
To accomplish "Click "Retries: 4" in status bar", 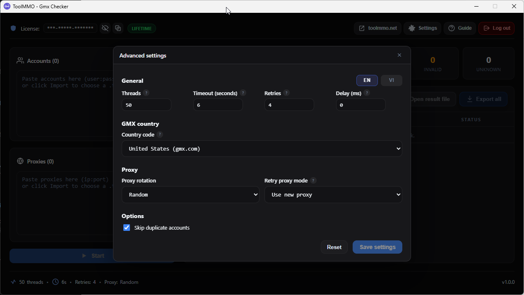I will pyautogui.click(x=85, y=282).
